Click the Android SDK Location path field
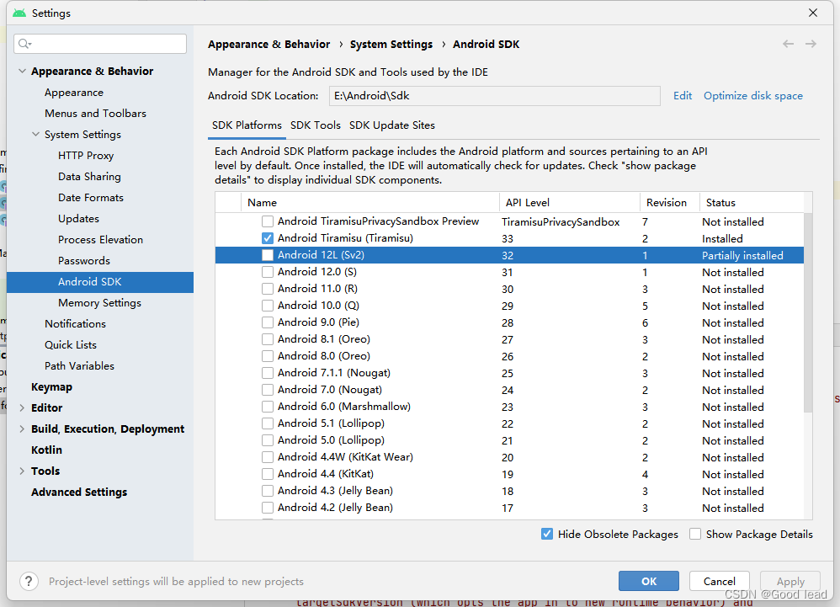Image resolution: width=840 pixels, height=607 pixels. tap(494, 96)
